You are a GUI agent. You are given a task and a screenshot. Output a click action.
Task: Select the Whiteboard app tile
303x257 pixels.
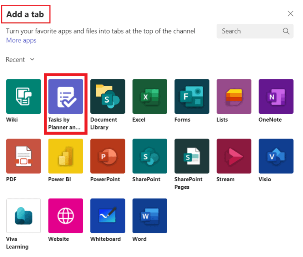click(108, 216)
